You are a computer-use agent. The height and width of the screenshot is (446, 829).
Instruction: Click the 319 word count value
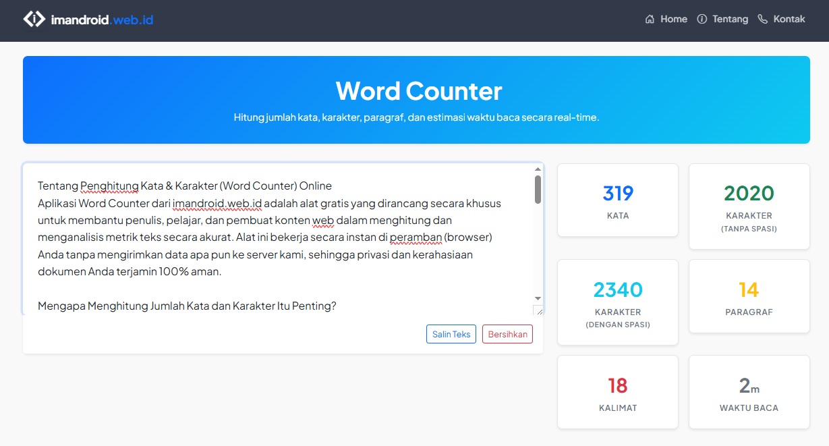[618, 194]
